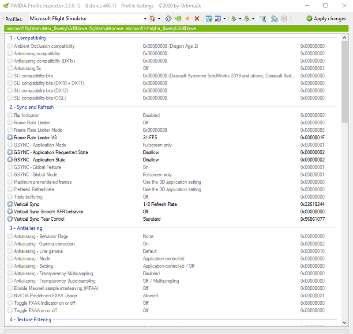Image resolution: width=353 pixels, height=334 pixels.
Task: Open the import profiles dropdown arrow
Action: [253, 19]
